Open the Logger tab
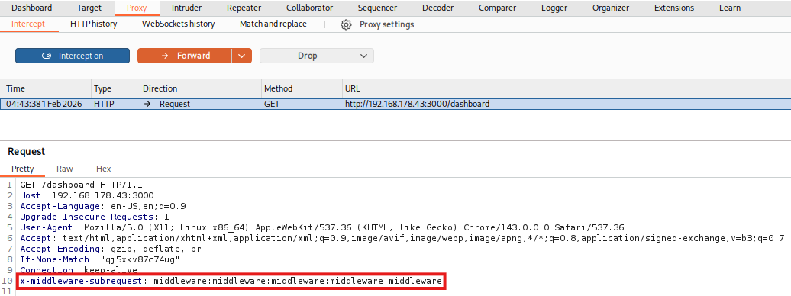This screenshot has width=791, height=296. 554,8
